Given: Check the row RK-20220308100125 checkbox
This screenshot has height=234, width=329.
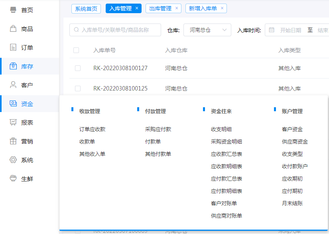Looking at the screenshot, I should tap(78, 88).
